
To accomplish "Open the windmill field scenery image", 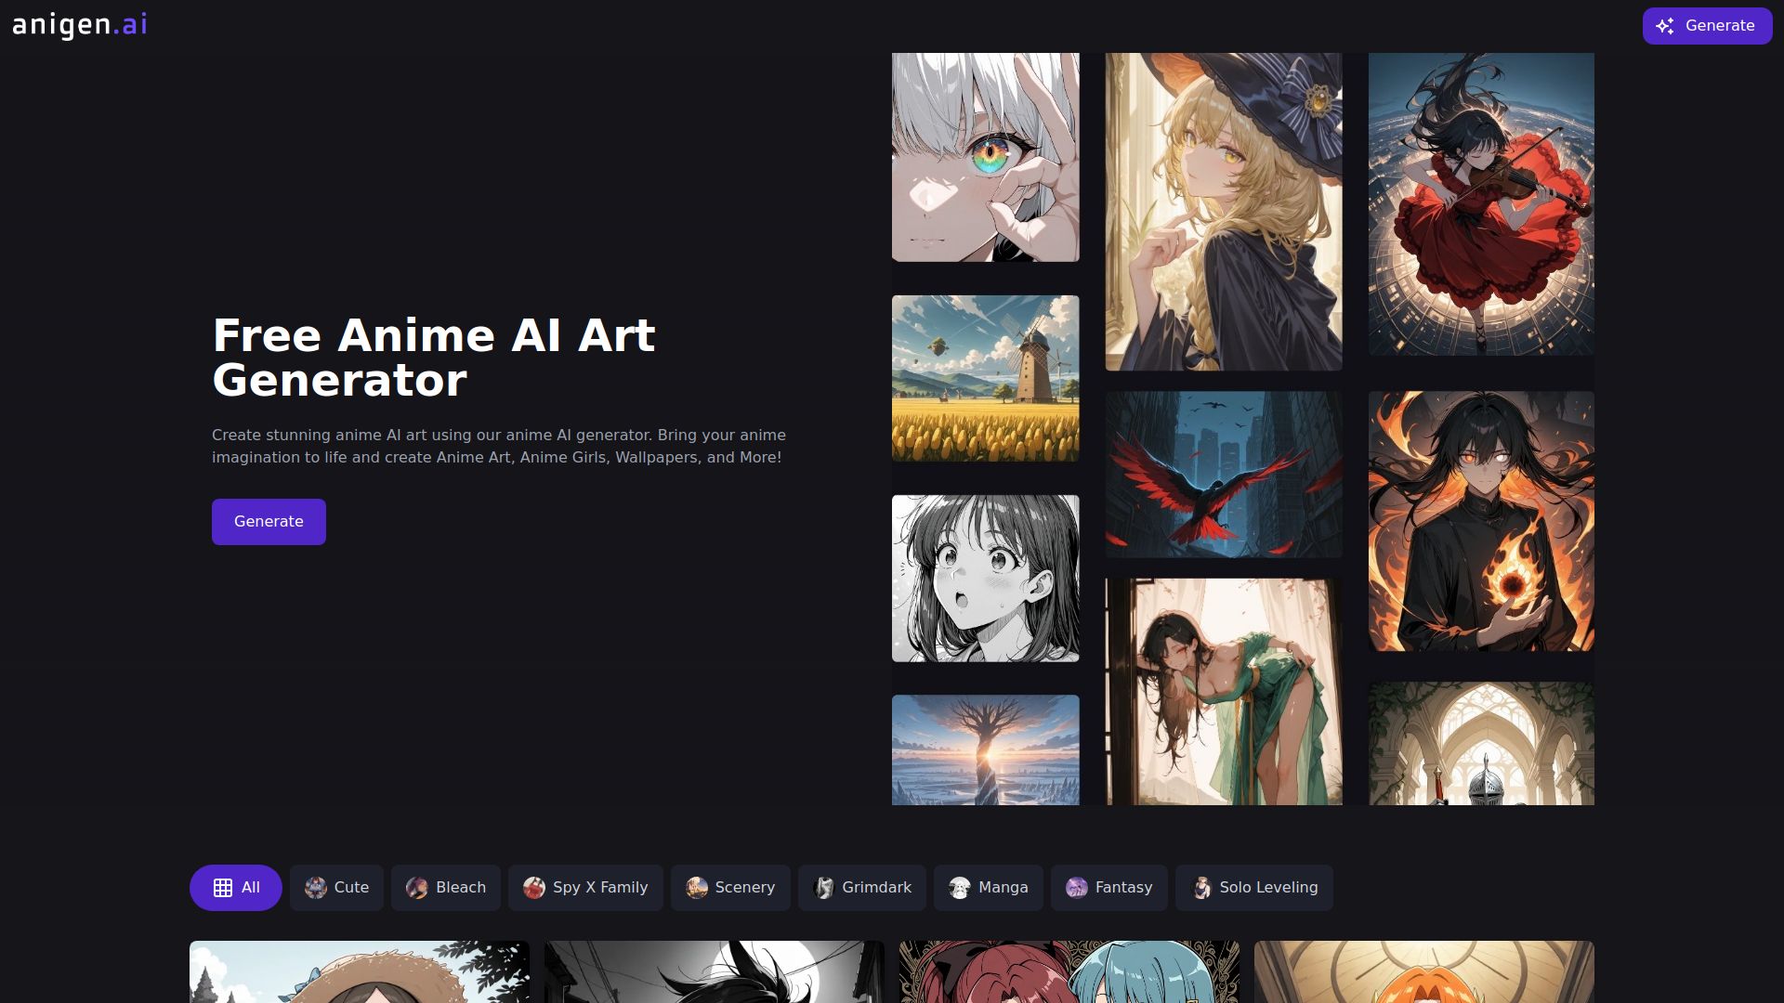I will click(x=985, y=378).
